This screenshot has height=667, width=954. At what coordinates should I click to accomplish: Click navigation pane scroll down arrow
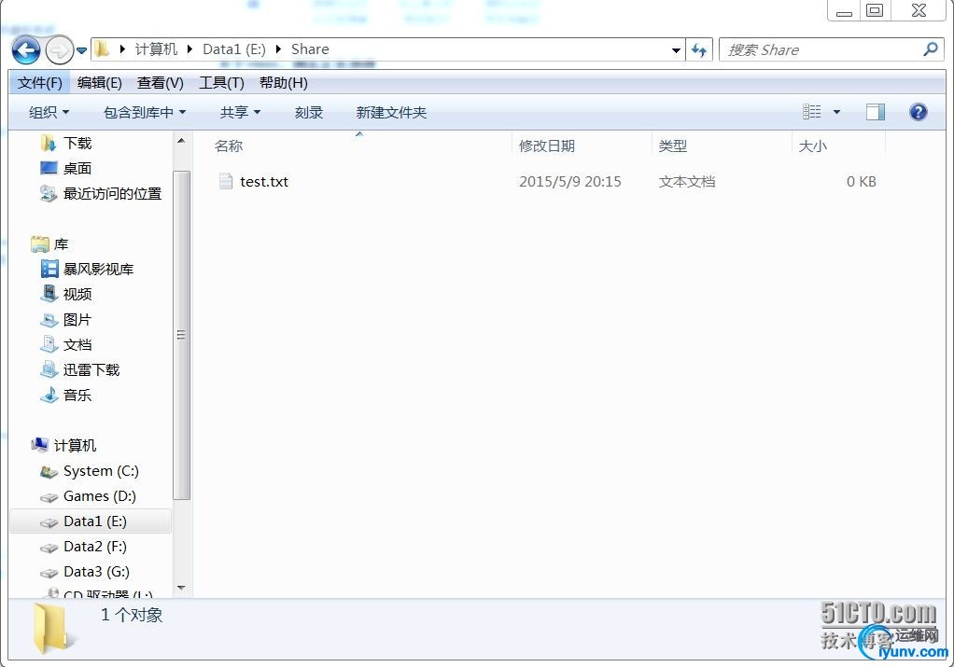181,588
